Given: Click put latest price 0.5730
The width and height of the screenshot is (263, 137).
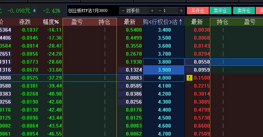Looking at the screenshot, I should (x=202, y=118).
